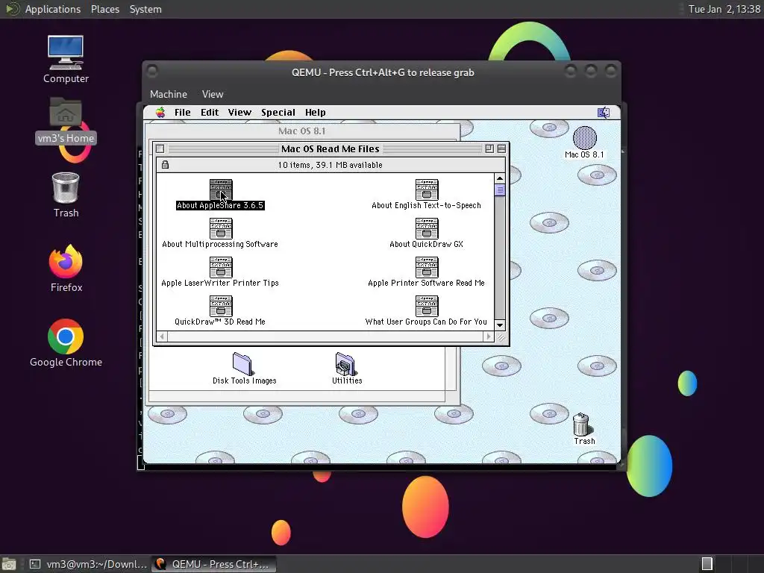This screenshot has width=764, height=573.
Task: Select the Mac OS Trash icon
Action: pos(581,425)
